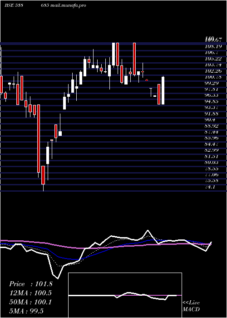Click the '<<Live MACD' label
Viewport: 227px width, 318px height.
pyautogui.click(x=191, y=306)
